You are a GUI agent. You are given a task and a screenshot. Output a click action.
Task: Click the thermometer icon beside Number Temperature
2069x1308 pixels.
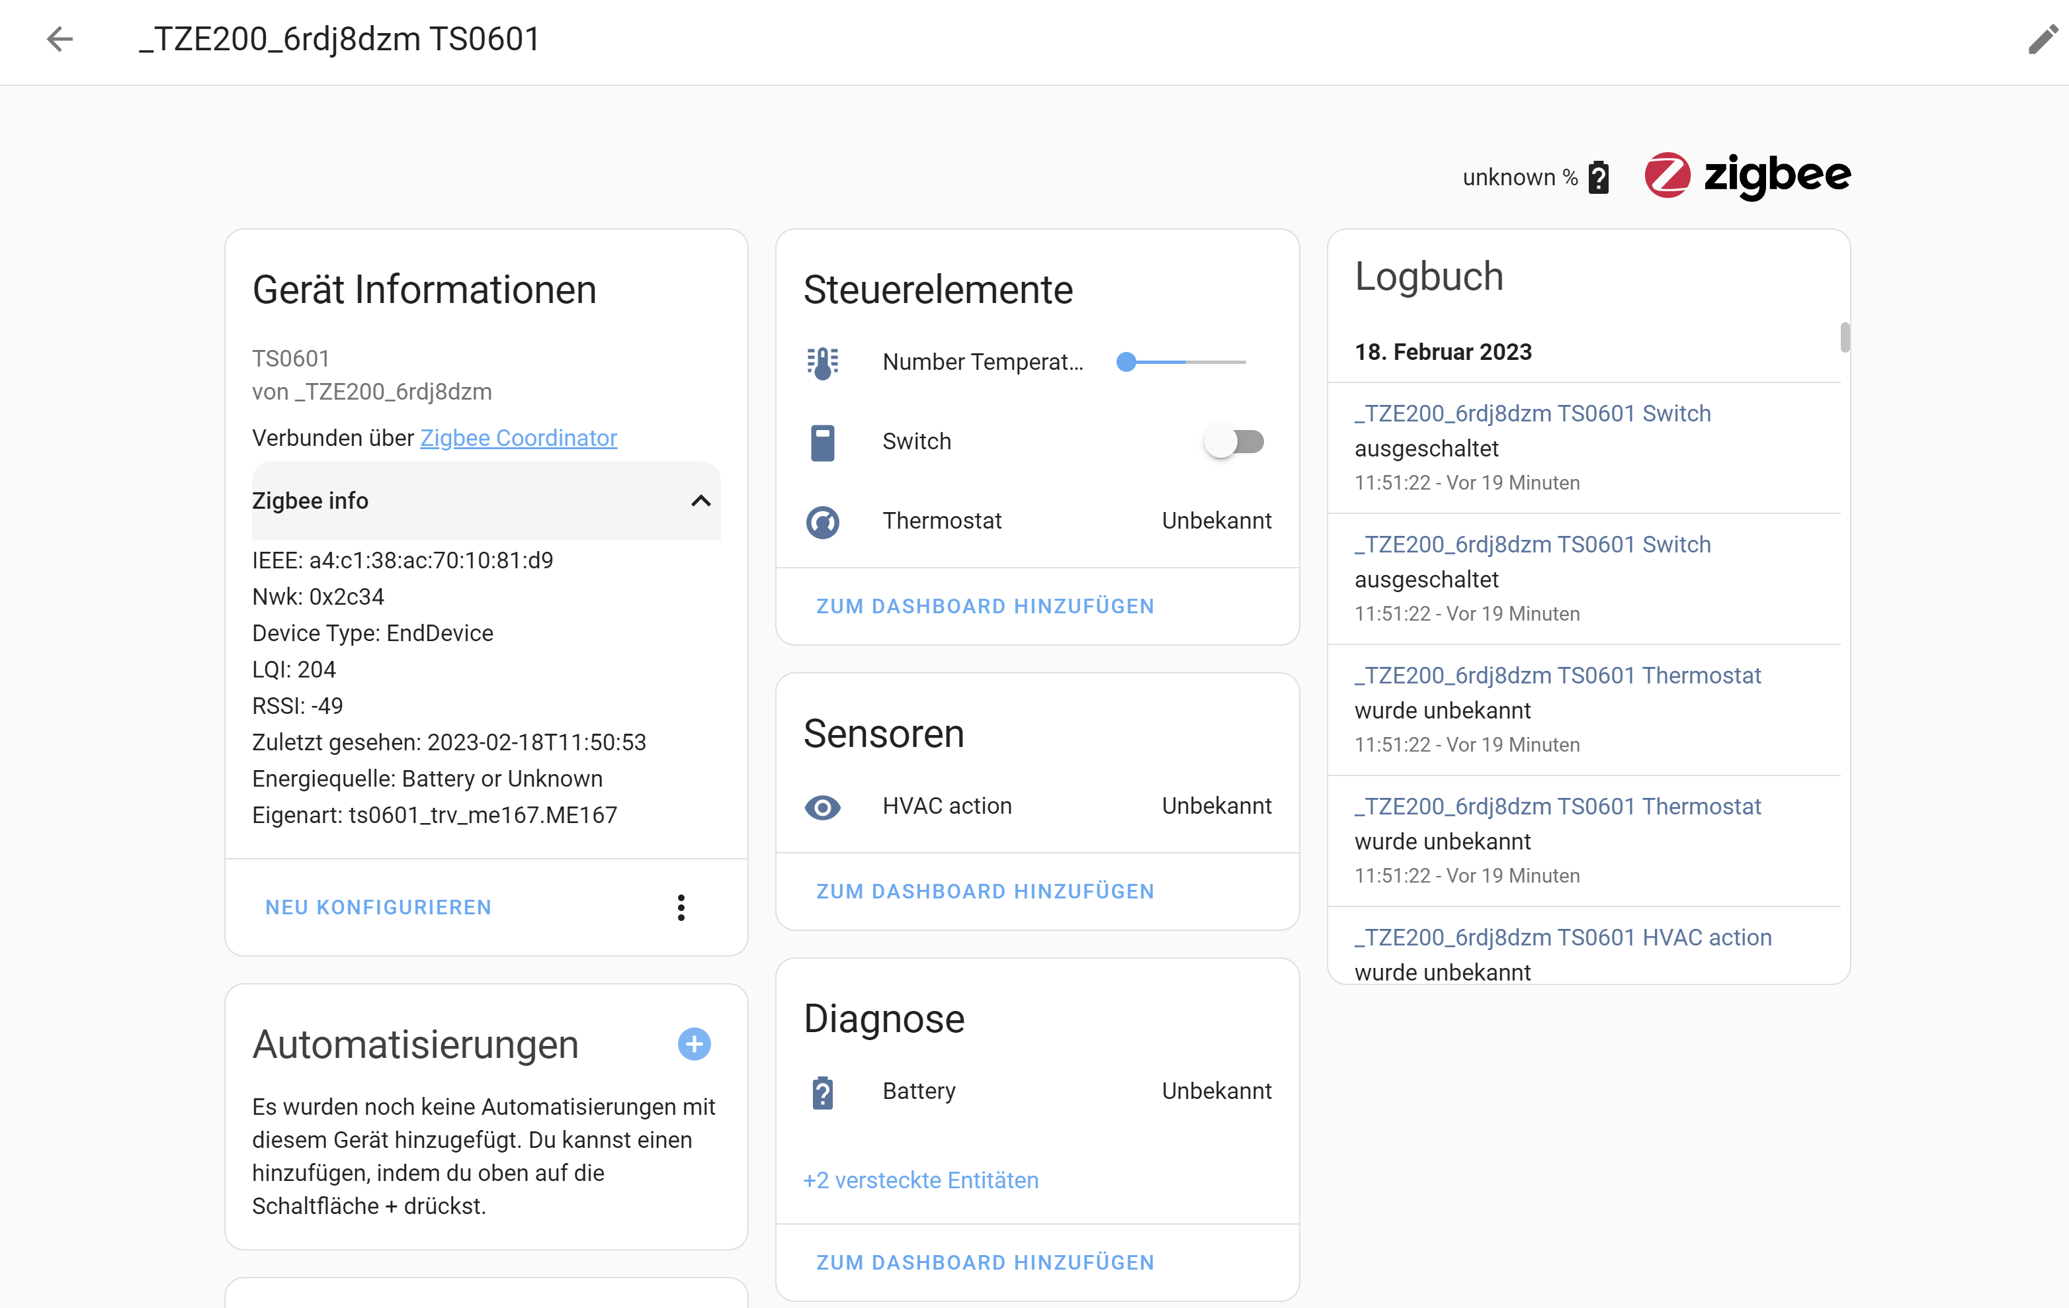pyautogui.click(x=822, y=361)
